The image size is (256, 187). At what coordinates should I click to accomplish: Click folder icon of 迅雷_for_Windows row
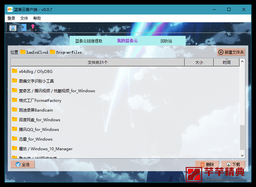tap(15, 139)
